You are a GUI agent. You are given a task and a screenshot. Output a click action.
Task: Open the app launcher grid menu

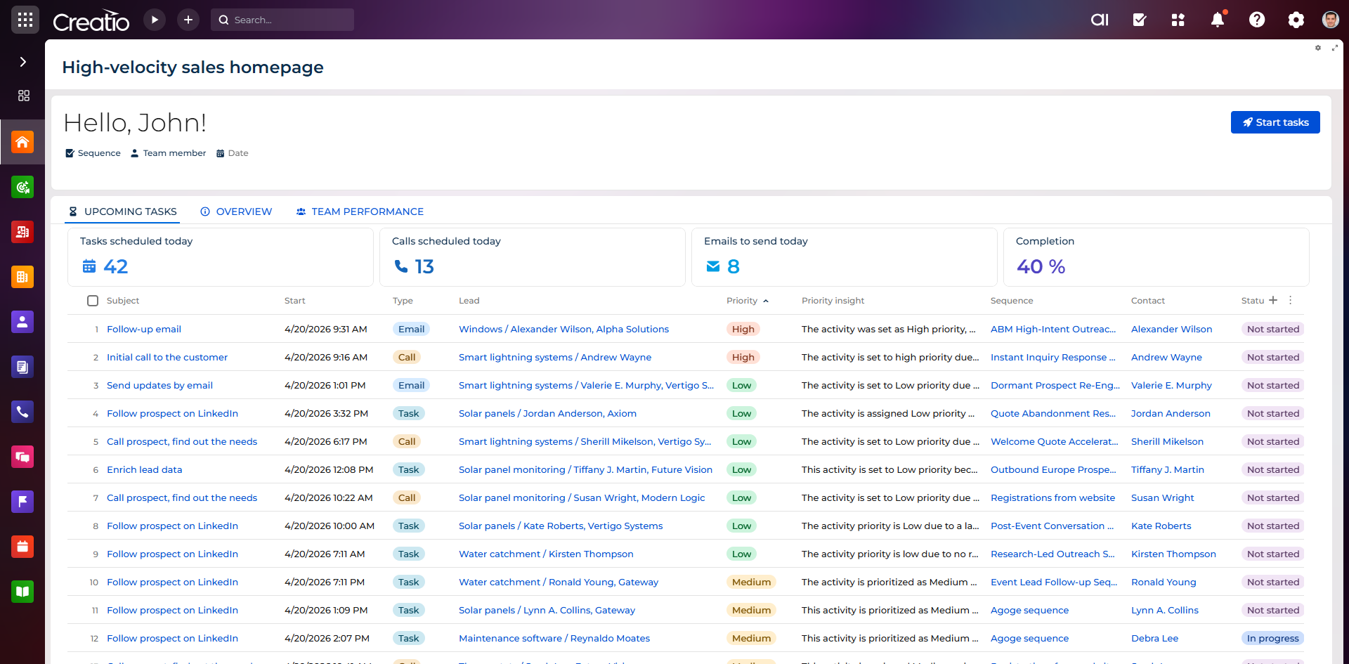coord(25,20)
